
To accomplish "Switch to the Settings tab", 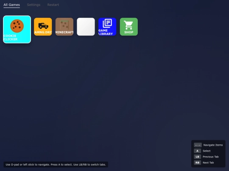I will pos(34,5).
